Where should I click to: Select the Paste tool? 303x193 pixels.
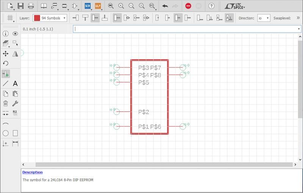coord(15,94)
